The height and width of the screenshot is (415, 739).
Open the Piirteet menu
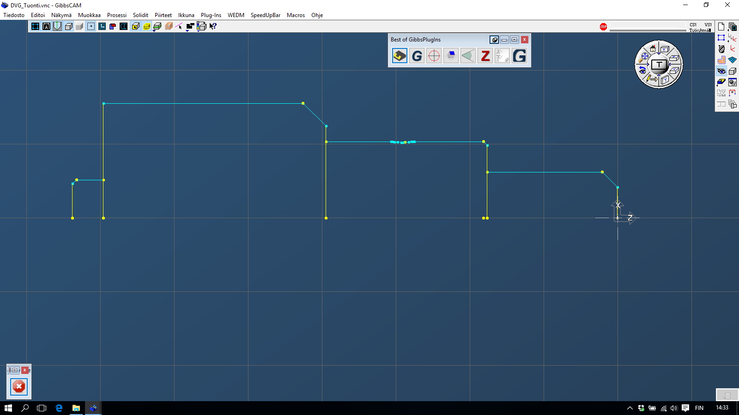163,15
